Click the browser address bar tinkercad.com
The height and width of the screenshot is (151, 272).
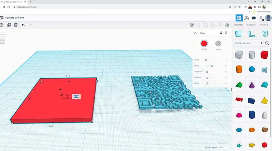pyautogui.click(x=27, y=7)
